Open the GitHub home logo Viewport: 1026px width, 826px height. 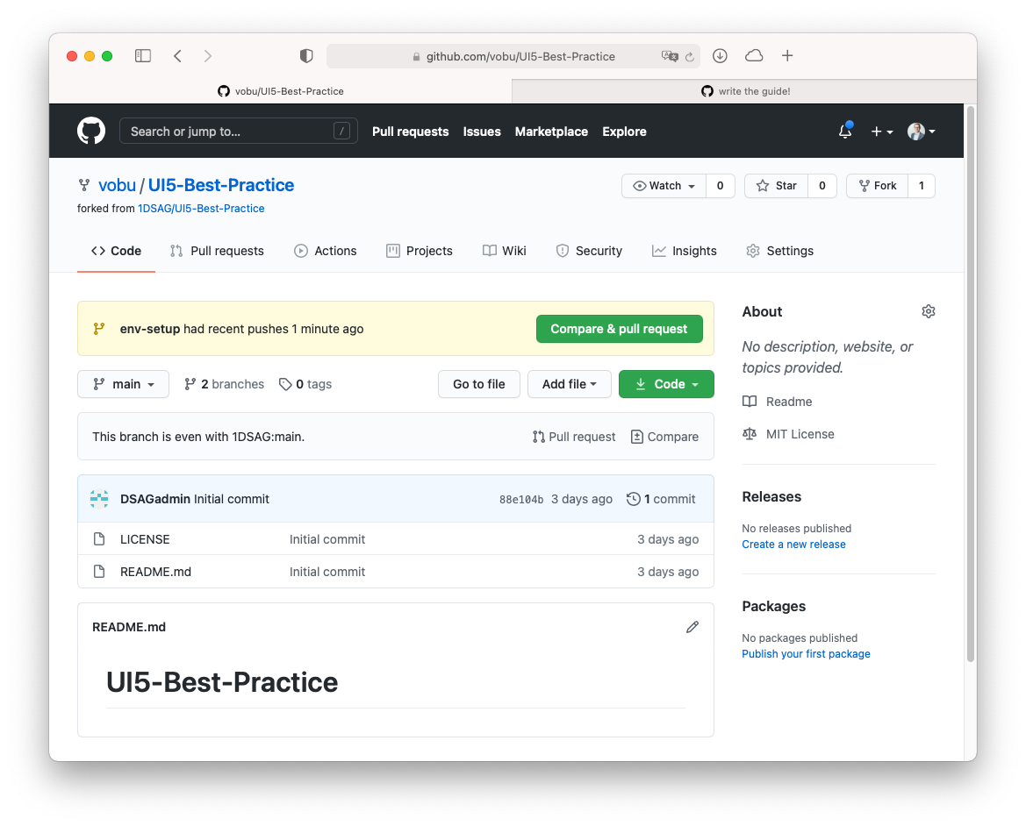pyautogui.click(x=91, y=132)
